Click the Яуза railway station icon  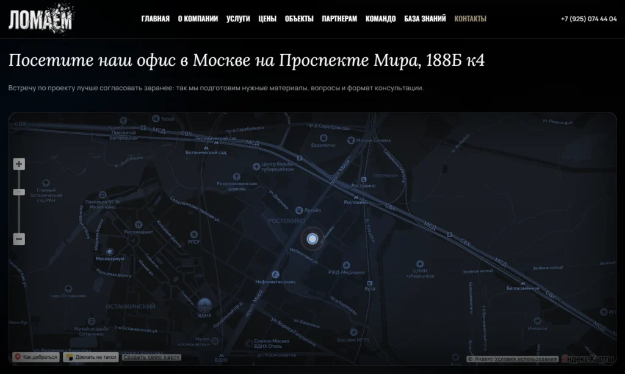[x=369, y=283]
